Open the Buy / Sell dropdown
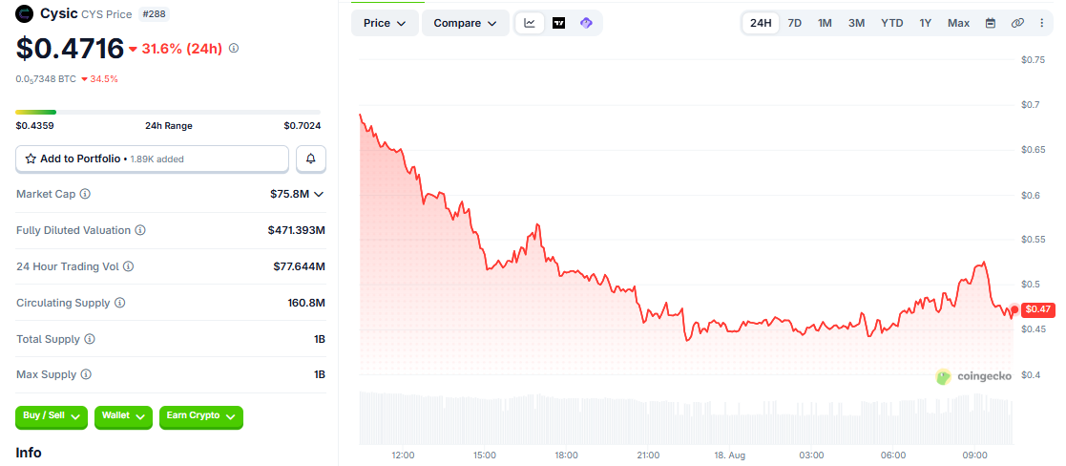Screen dimensions: 1066x466 52,416
